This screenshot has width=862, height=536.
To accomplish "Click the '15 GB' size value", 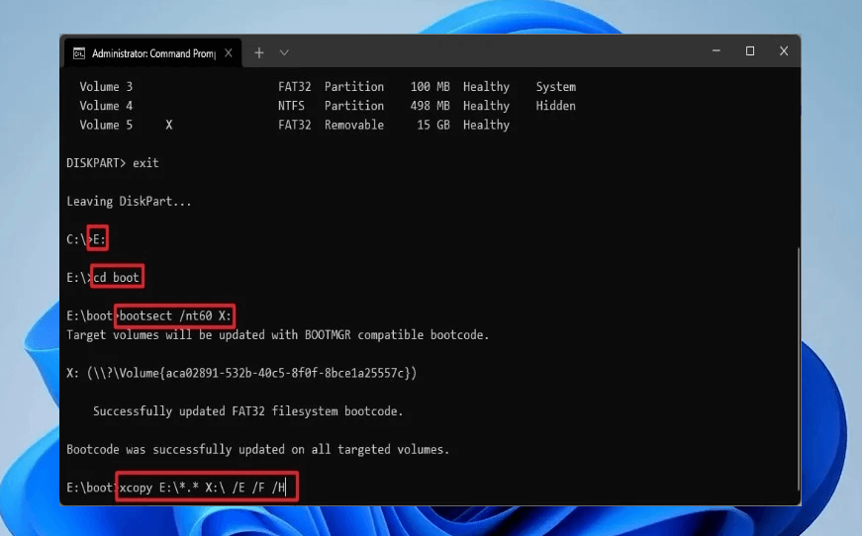I will point(433,126).
